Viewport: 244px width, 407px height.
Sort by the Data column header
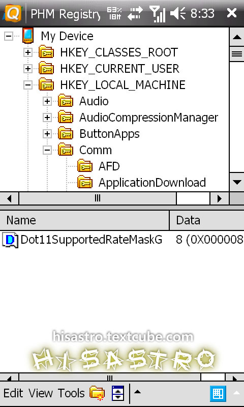(207, 220)
